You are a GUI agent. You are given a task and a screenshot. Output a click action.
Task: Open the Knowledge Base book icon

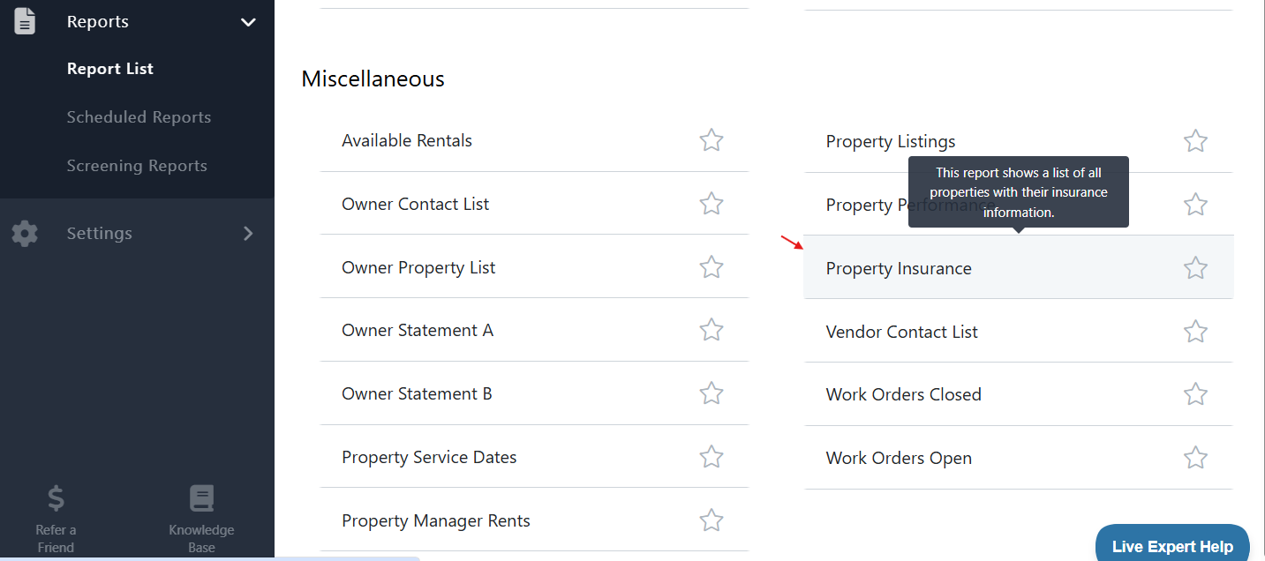(201, 499)
